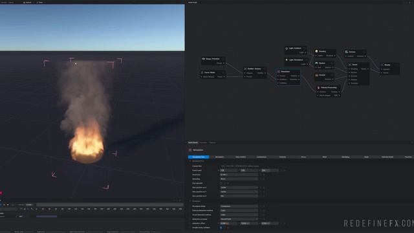Click the Node Graph panel title
The height and width of the screenshot is (233, 414).
(193, 3)
